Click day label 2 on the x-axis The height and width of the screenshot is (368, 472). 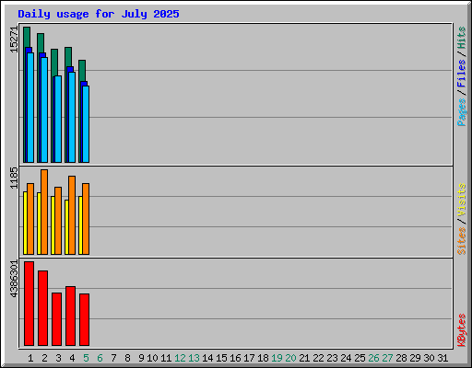[x=44, y=358]
